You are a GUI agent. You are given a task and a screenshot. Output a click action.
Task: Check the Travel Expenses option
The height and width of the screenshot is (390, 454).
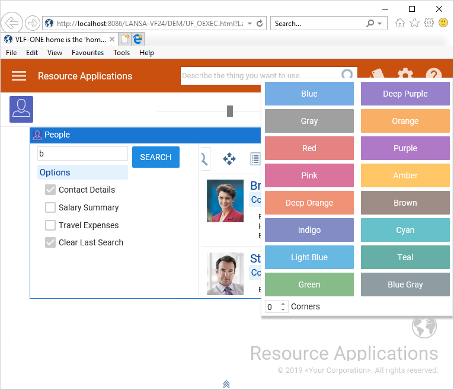click(x=50, y=225)
